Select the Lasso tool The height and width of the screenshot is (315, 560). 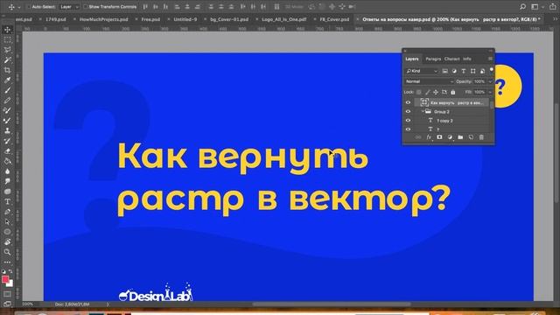tap(7, 50)
